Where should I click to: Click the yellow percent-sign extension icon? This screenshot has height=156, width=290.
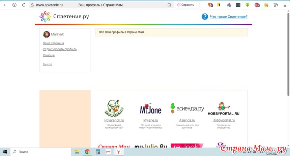[x=266, y=5]
